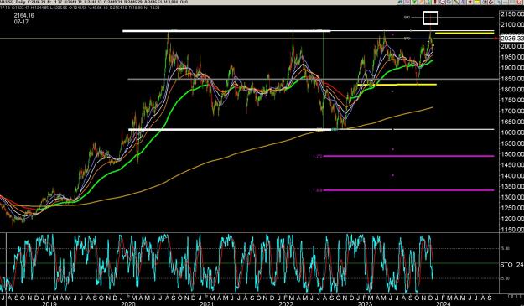Click the 2021 year label on time axis
This screenshot has height=306, width=524.
coord(206,303)
